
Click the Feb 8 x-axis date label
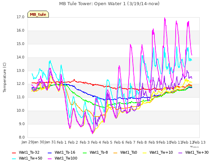tap(142, 142)
